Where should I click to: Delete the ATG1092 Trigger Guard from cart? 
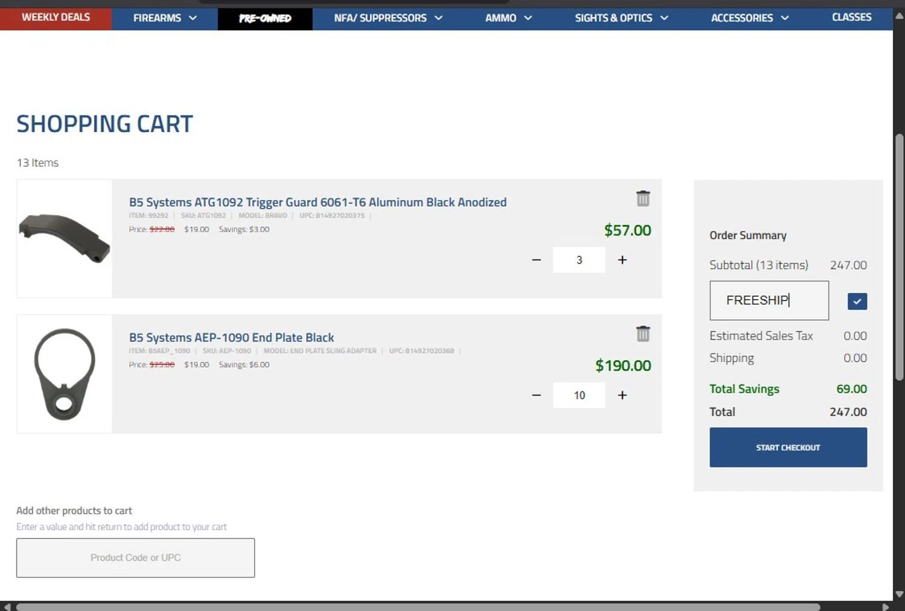pos(643,198)
